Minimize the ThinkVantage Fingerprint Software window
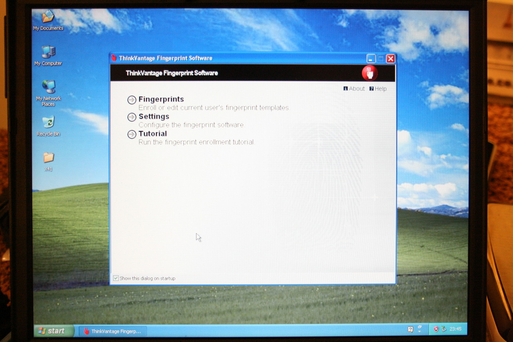 (371, 59)
